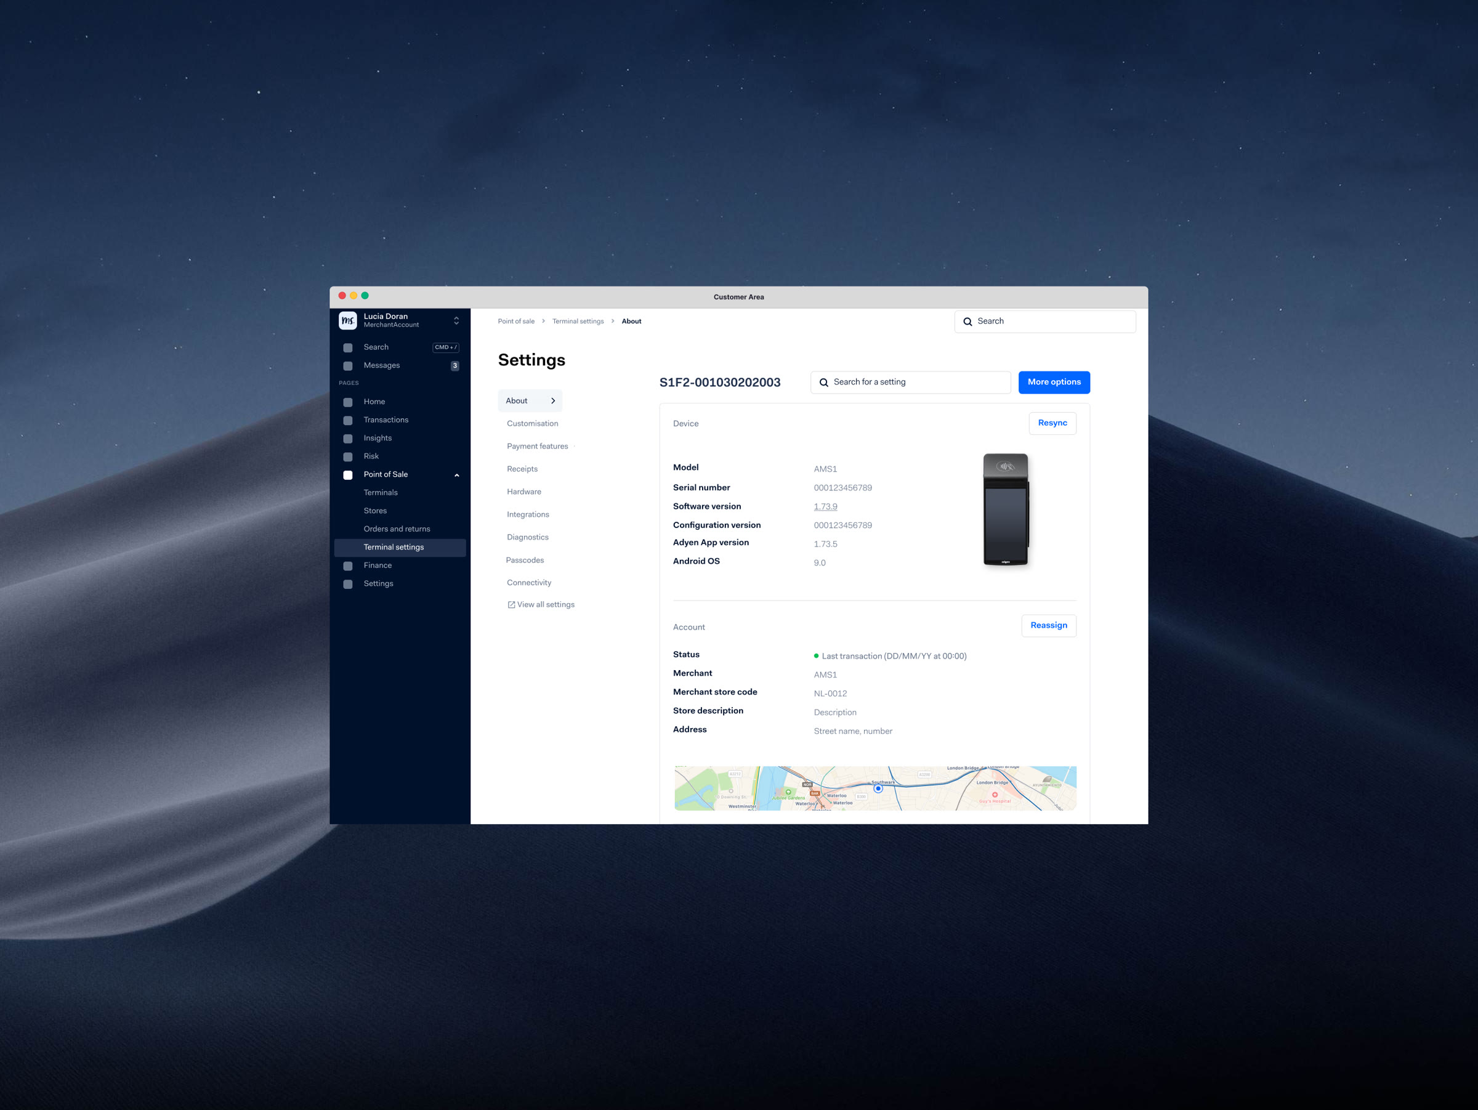Collapse the Point of Sale section
Viewport: 1478px width, 1110px height.
pyautogui.click(x=457, y=475)
